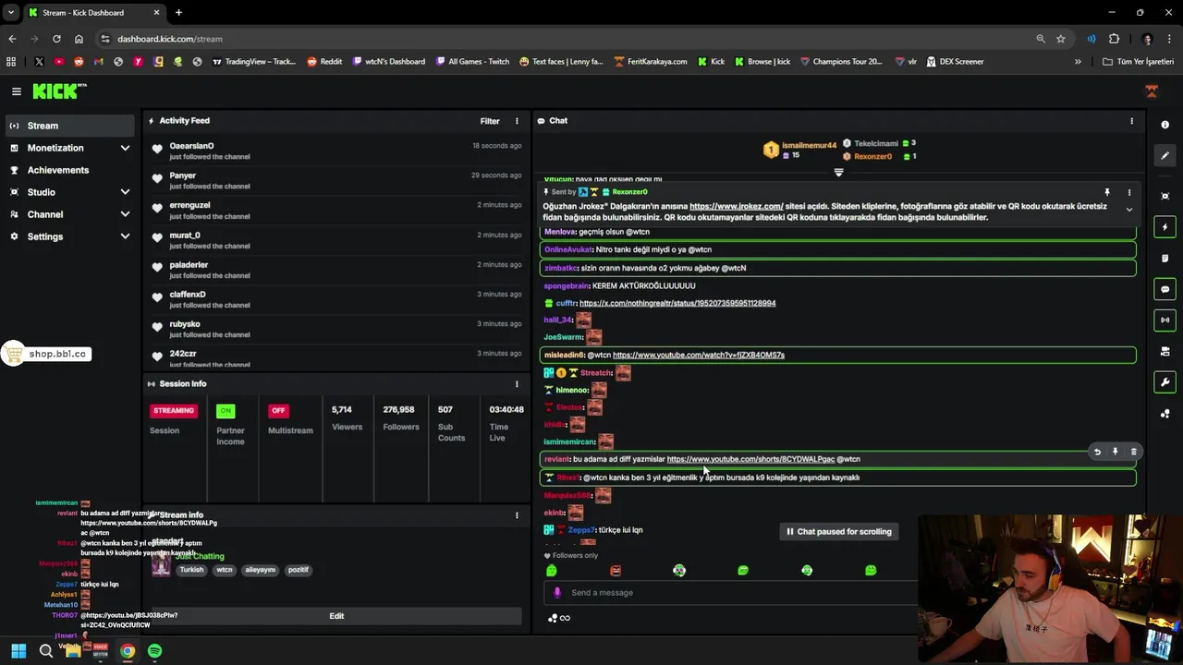The height and width of the screenshot is (665, 1183).
Task: Open the bookmarks overflow chevron
Action: pos(1078,62)
